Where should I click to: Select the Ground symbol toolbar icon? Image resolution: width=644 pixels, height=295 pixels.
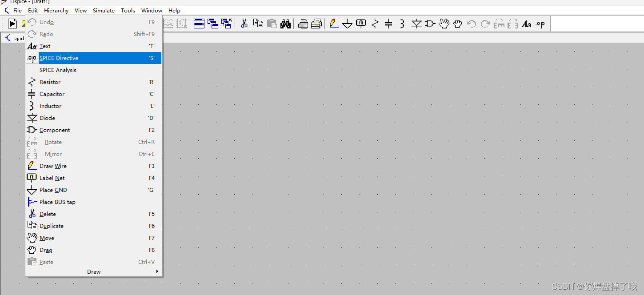(348, 24)
